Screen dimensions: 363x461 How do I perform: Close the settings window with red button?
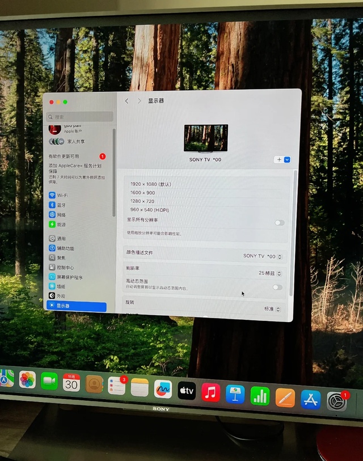click(52, 102)
